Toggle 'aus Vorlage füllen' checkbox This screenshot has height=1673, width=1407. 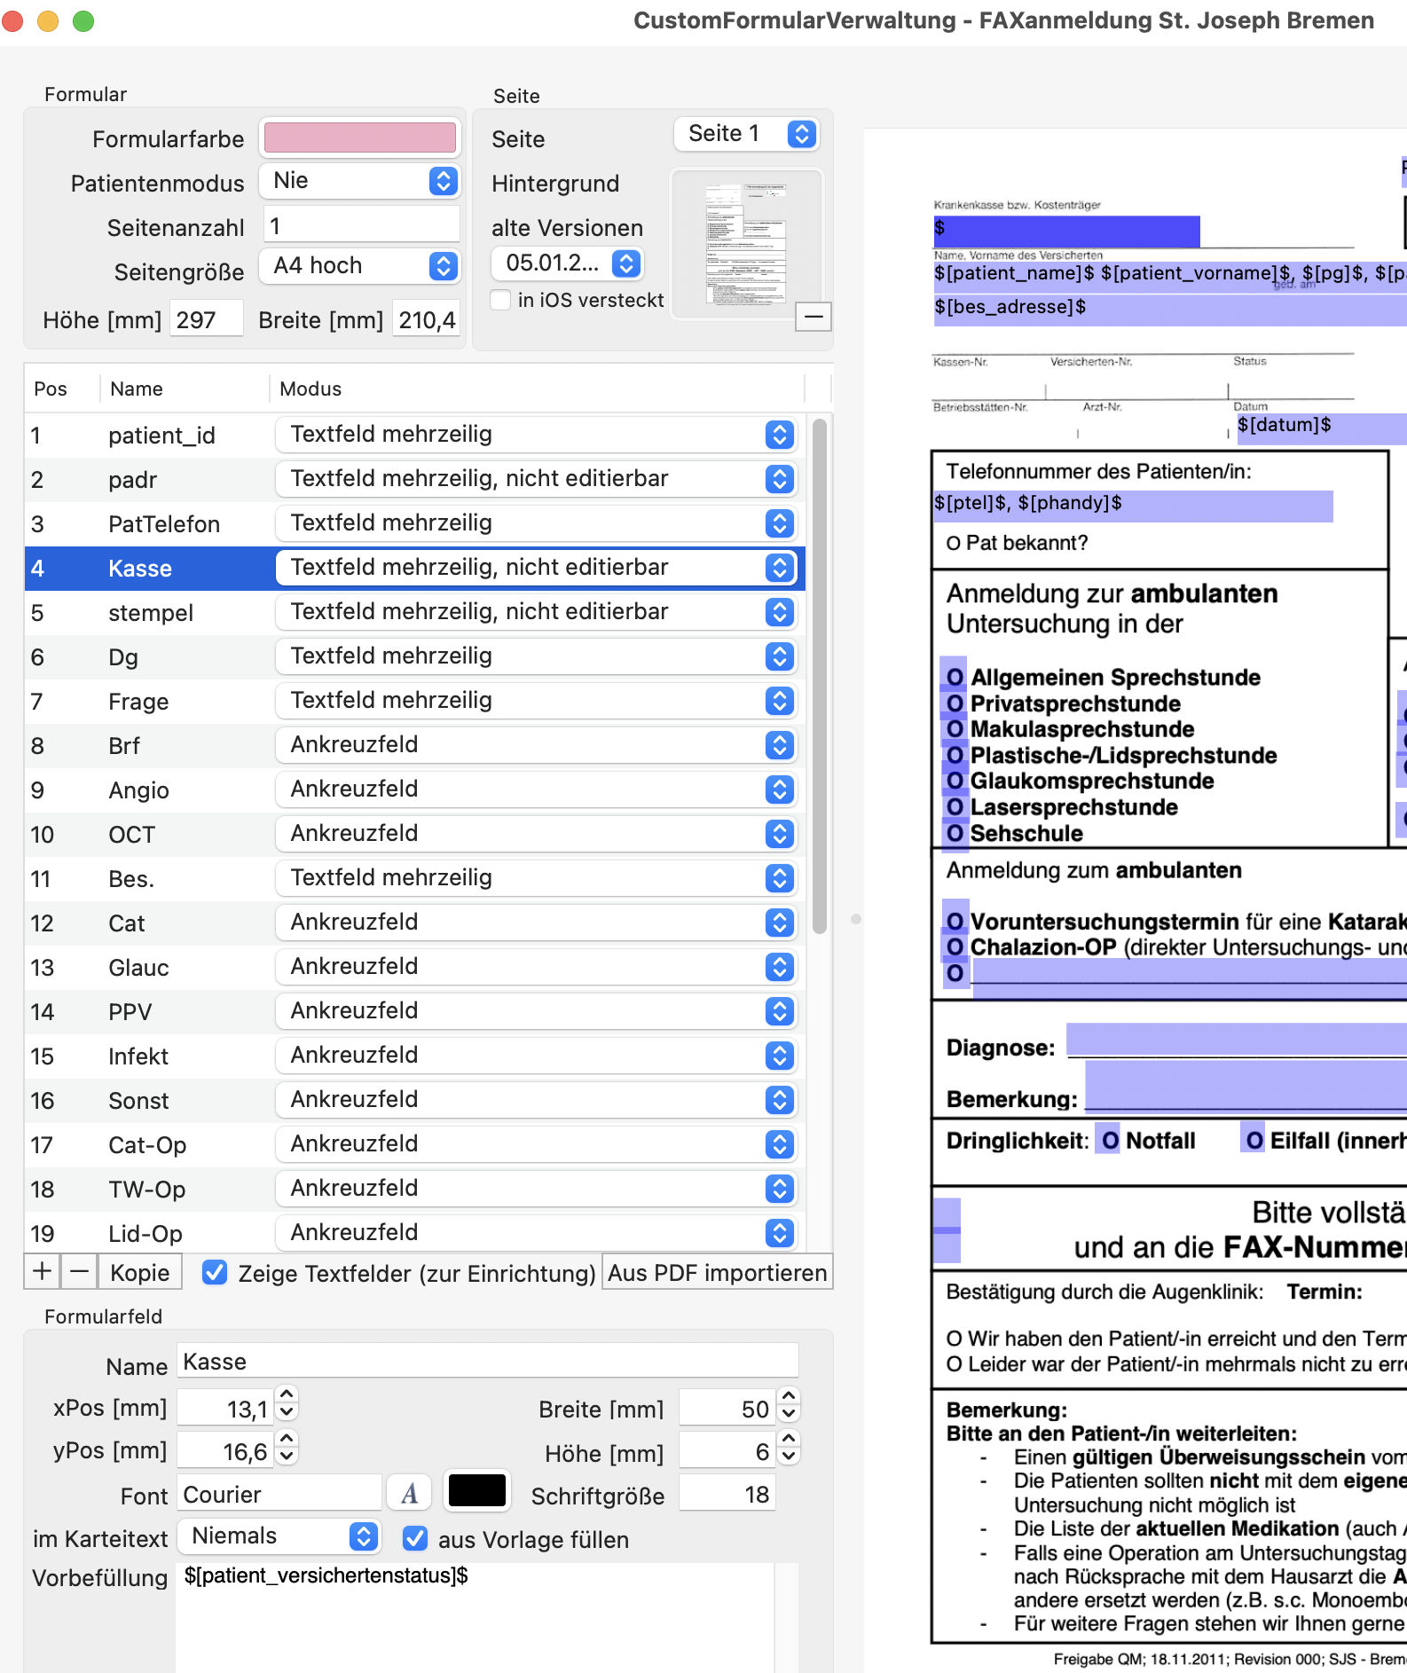click(415, 1538)
